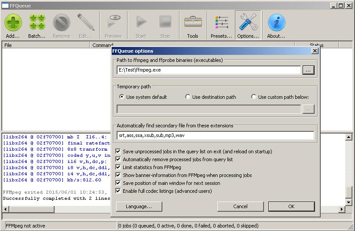Select Use system default radio button
The height and width of the screenshot is (231, 355).
click(x=122, y=97)
